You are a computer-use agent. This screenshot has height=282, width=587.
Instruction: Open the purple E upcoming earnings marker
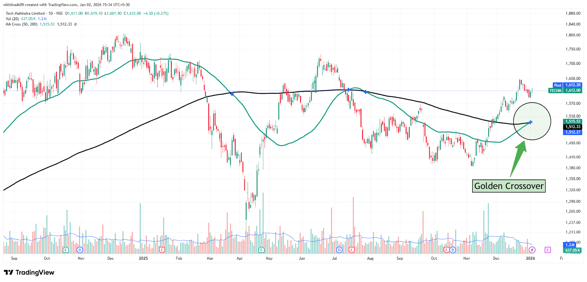pos(547,250)
